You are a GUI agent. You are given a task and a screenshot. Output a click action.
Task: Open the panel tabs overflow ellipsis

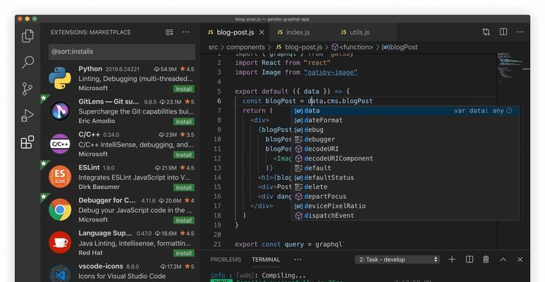pos(298,259)
